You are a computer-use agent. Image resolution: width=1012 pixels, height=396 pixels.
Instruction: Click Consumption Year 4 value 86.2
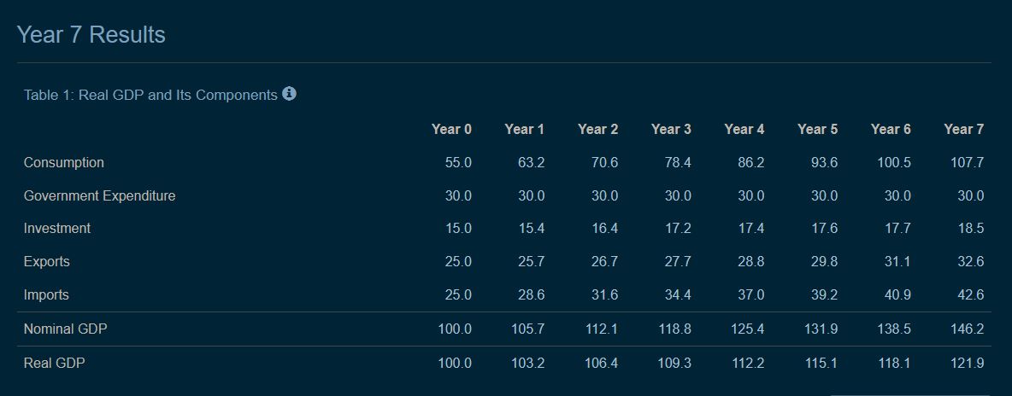pos(751,162)
